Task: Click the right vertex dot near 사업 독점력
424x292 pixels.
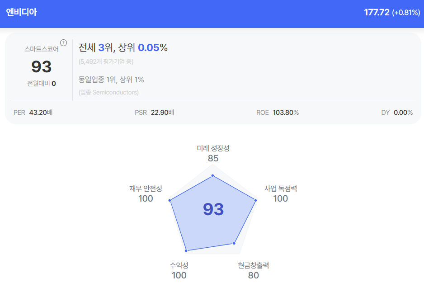Action: [x=255, y=200]
